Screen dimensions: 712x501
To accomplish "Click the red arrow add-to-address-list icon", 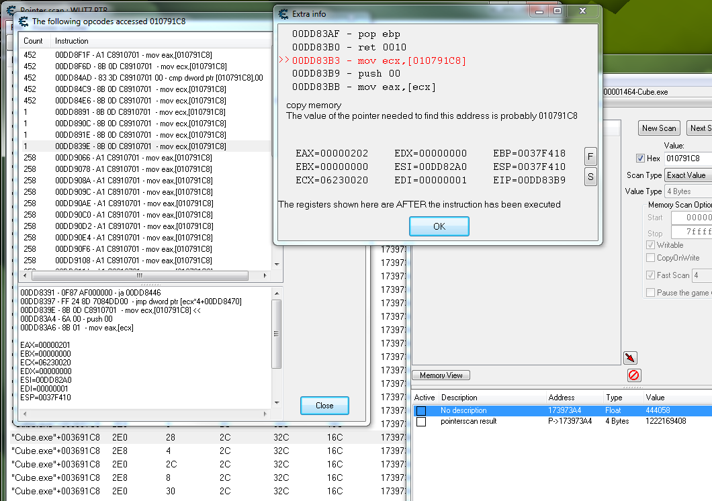I will (x=630, y=357).
